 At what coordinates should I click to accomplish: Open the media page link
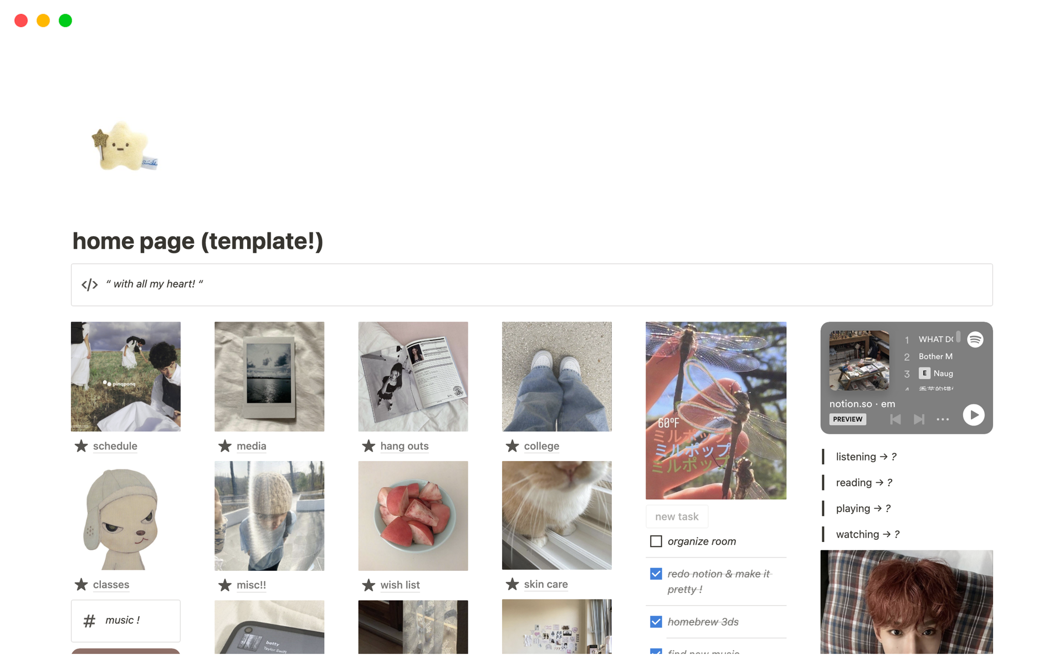(x=251, y=446)
